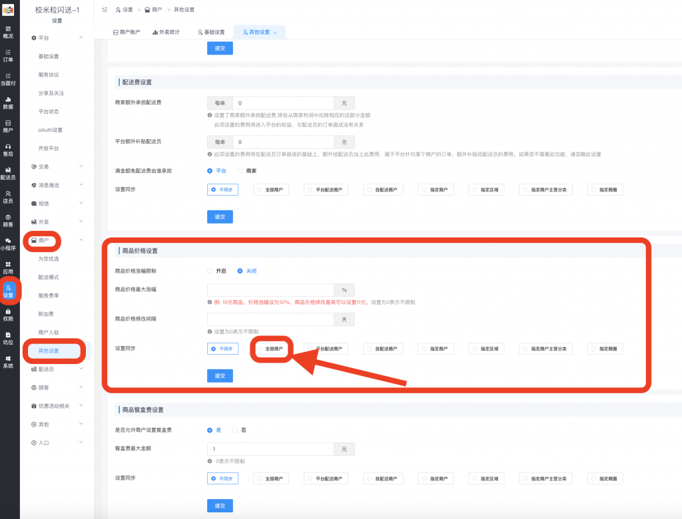The image size is (682, 519).
Task: Collapse the sidebar using the breadcrumb menu icon
Action: pos(105,10)
